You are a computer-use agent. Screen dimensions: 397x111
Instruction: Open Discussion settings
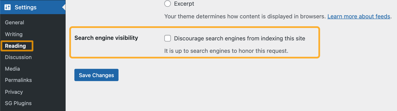click(x=18, y=57)
